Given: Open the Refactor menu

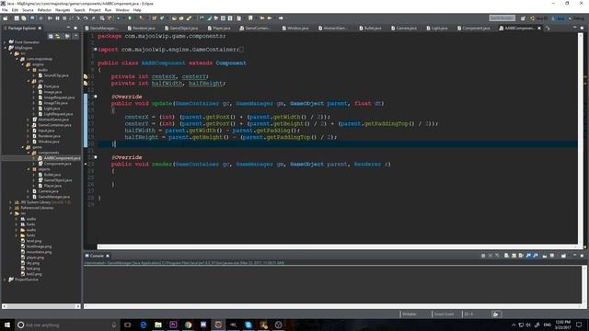Looking at the screenshot, I should pos(44,10).
